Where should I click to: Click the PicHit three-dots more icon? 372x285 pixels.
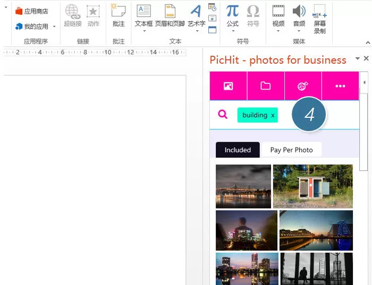click(x=340, y=86)
